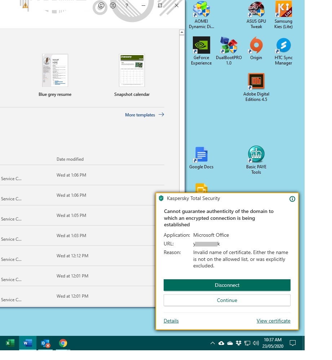Click the Continue button in Kaspersky alert
The image size is (332, 360).
tap(227, 300)
